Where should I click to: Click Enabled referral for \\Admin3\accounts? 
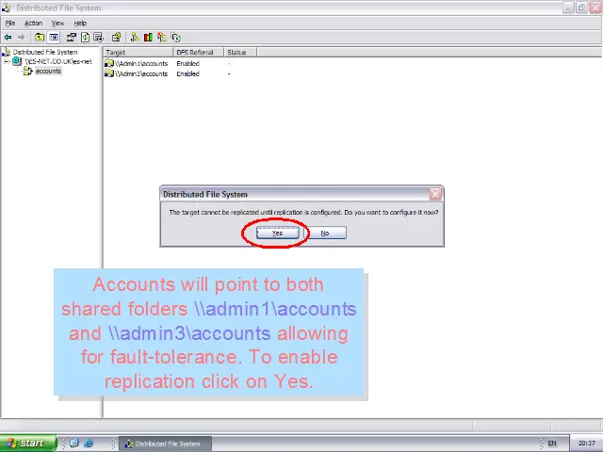pyautogui.click(x=187, y=73)
